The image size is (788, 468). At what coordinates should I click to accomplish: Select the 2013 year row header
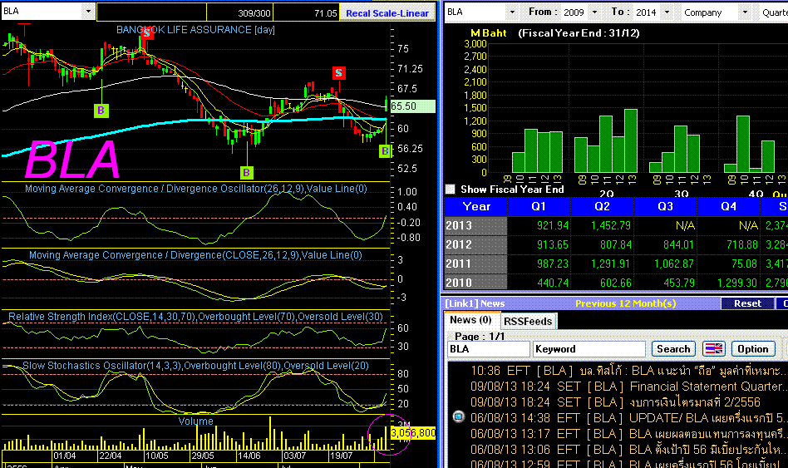point(475,225)
